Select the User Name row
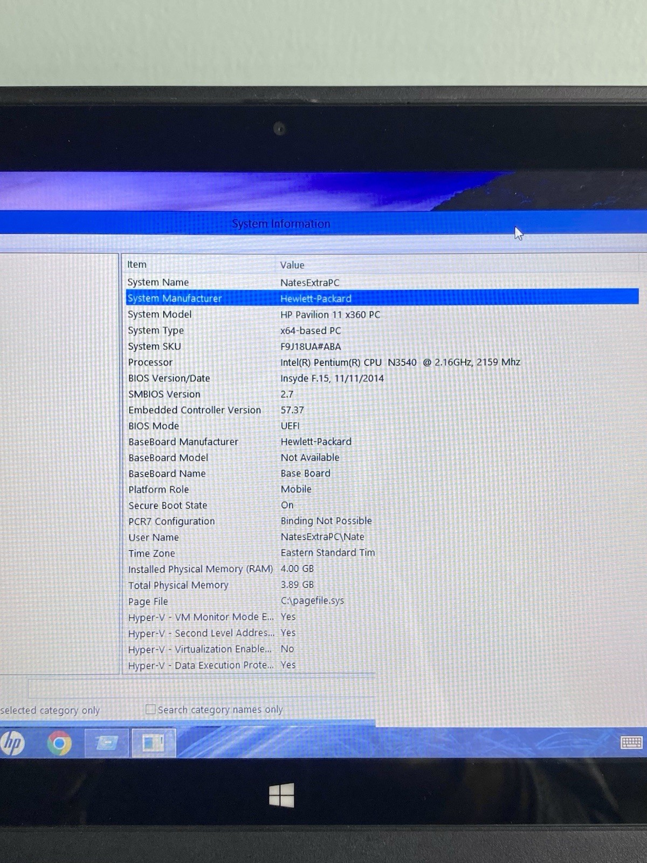Viewport: 647px width, 863px height. (x=382, y=537)
